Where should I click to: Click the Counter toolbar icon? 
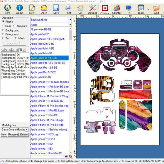pos(117,8)
